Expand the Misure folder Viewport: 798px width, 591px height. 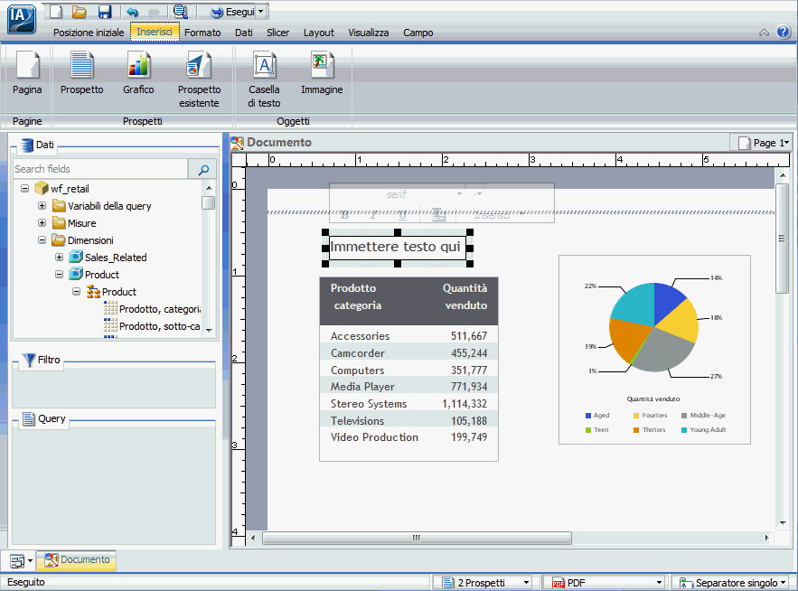42,223
